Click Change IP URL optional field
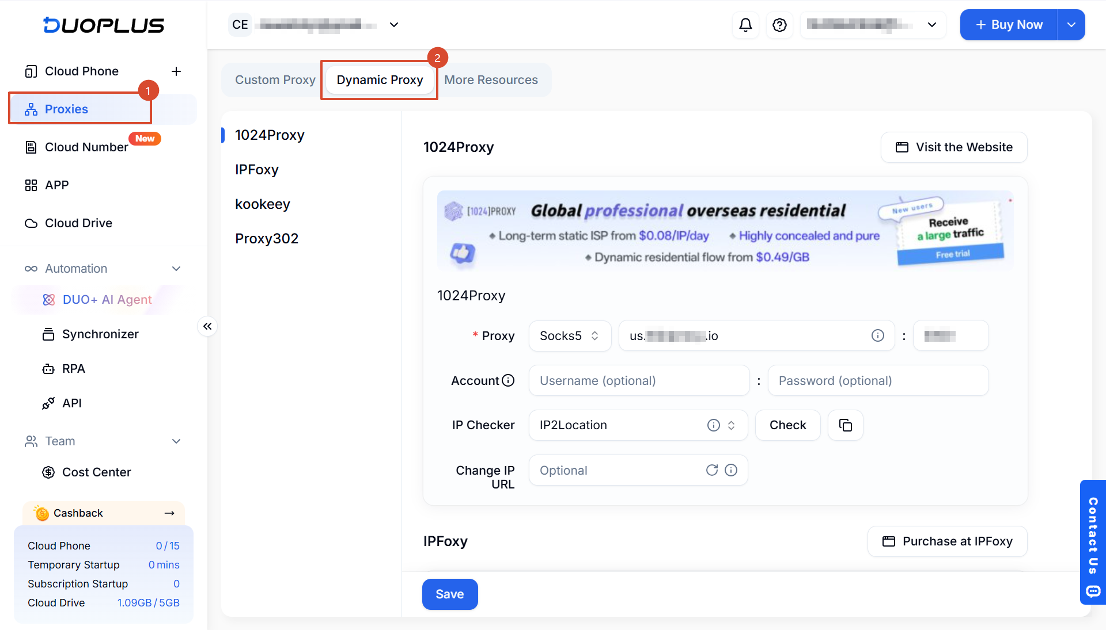Image resolution: width=1106 pixels, height=630 pixels. coord(638,470)
